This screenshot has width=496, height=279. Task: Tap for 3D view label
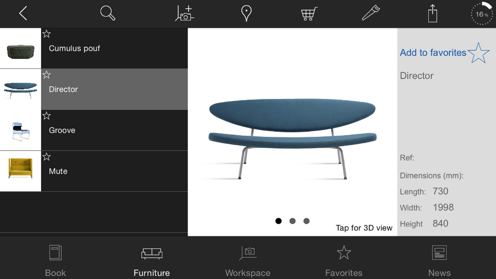click(x=364, y=228)
